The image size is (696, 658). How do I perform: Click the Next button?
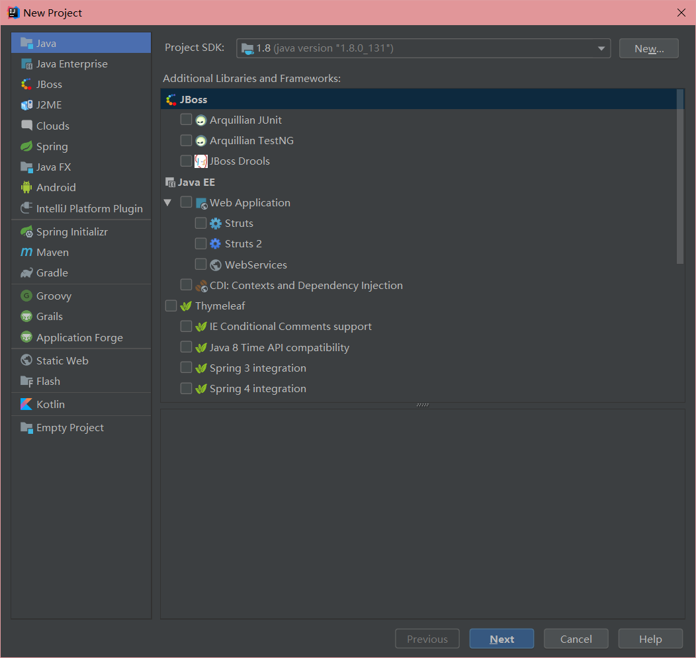[501, 639]
